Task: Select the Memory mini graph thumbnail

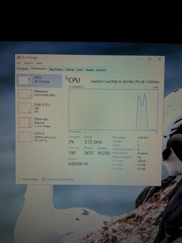Action: click(25, 94)
